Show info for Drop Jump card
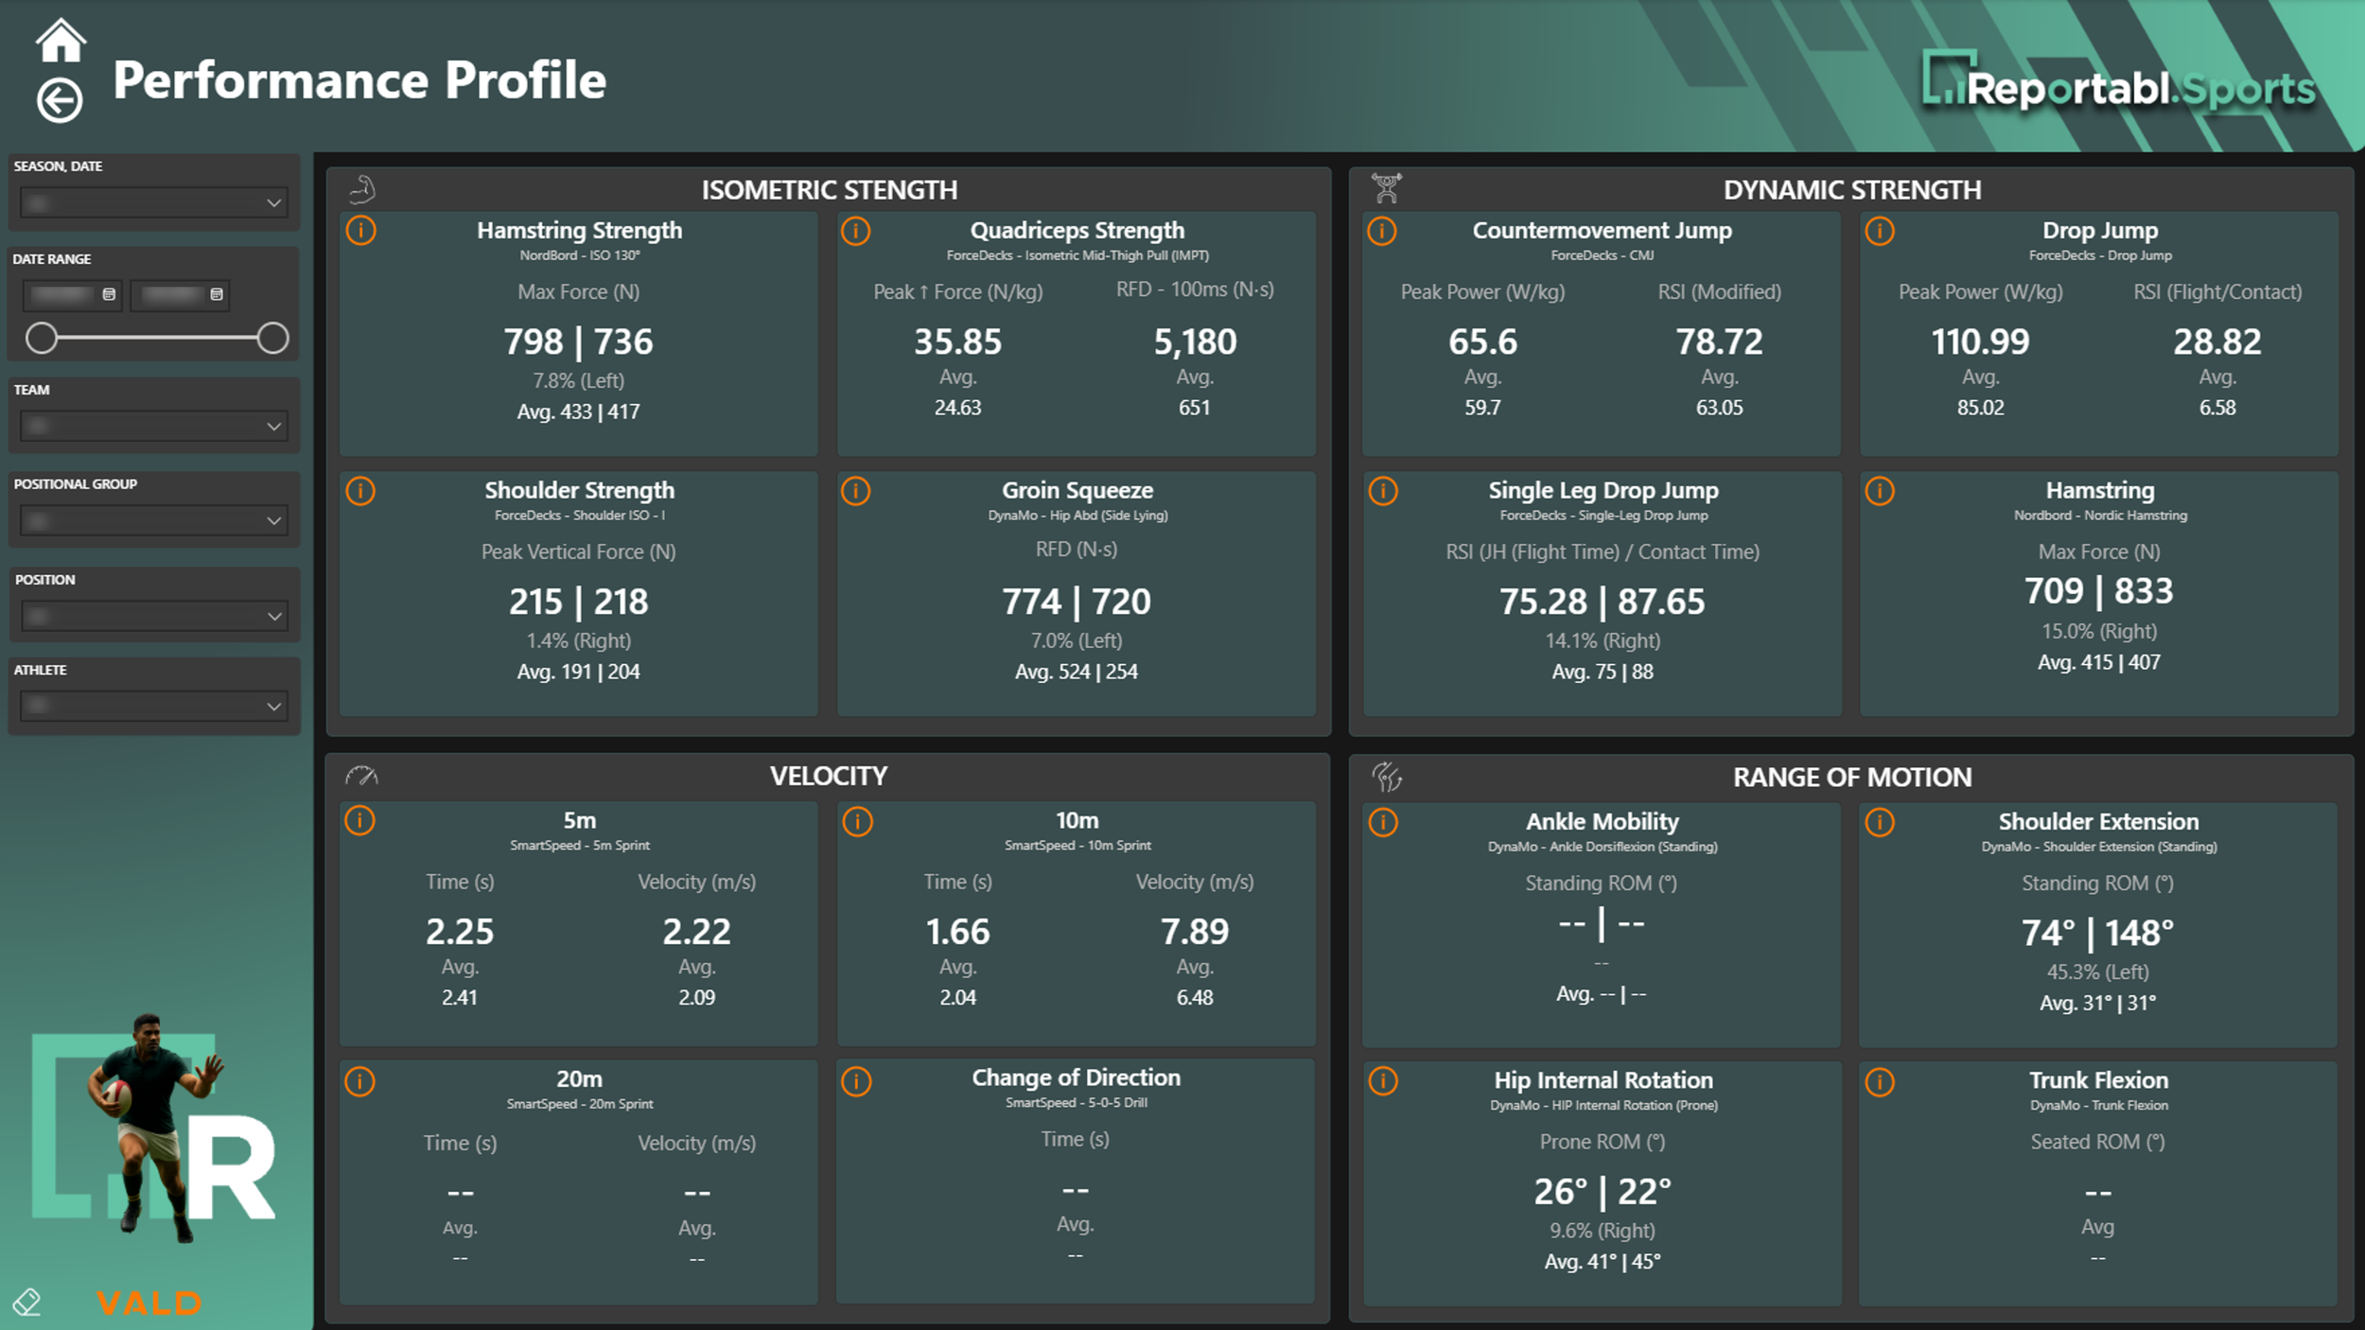The width and height of the screenshot is (2365, 1330). tap(1880, 231)
